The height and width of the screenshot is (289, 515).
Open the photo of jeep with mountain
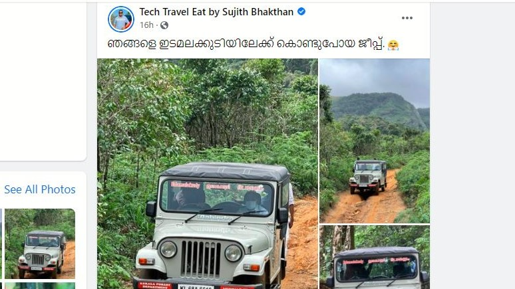click(x=375, y=141)
